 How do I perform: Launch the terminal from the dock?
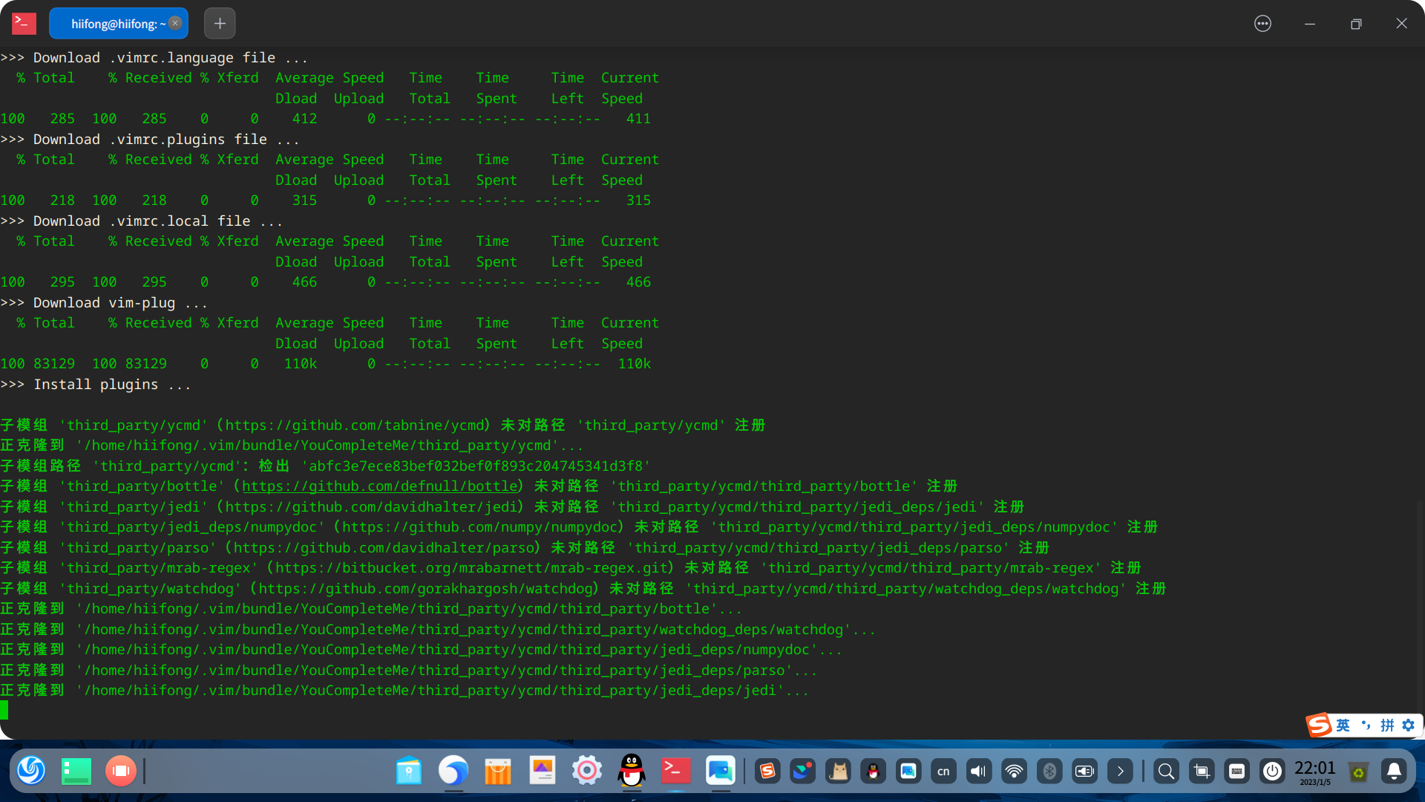click(x=675, y=771)
